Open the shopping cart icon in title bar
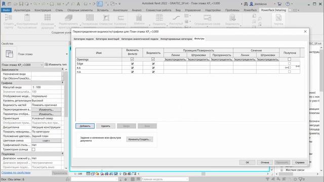324x182 pixels. [279, 4]
